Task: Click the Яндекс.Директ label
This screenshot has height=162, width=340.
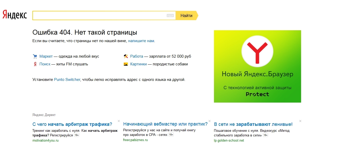Action: [44, 115]
